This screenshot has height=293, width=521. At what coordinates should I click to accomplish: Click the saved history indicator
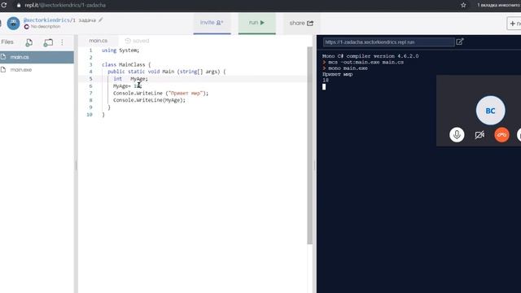(x=137, y=41)
